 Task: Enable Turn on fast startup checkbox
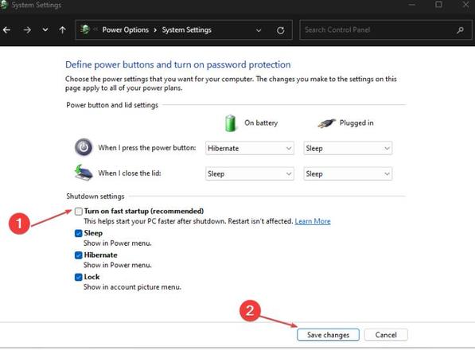79,212
